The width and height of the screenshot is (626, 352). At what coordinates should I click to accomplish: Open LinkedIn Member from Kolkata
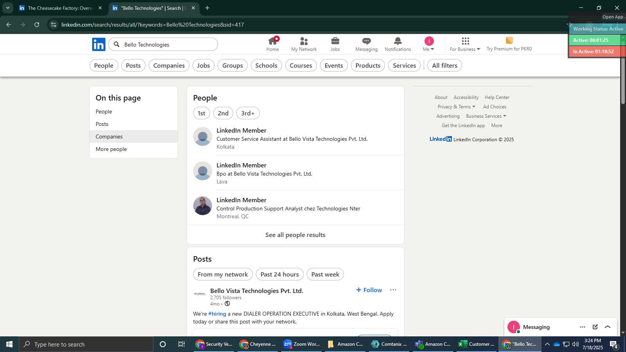pos(241,131)
